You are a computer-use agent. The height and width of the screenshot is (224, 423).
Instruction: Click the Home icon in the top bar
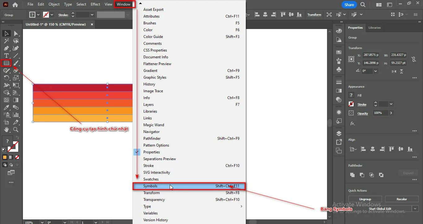(x=15, y=5)
